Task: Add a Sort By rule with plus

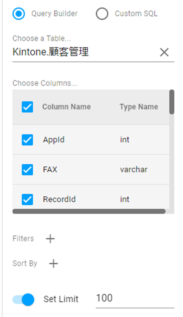Action: [53, 263]
